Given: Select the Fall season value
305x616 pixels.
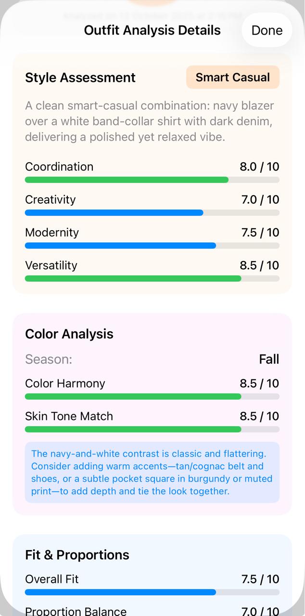Looking at the screenshot, I should [269, 359].
